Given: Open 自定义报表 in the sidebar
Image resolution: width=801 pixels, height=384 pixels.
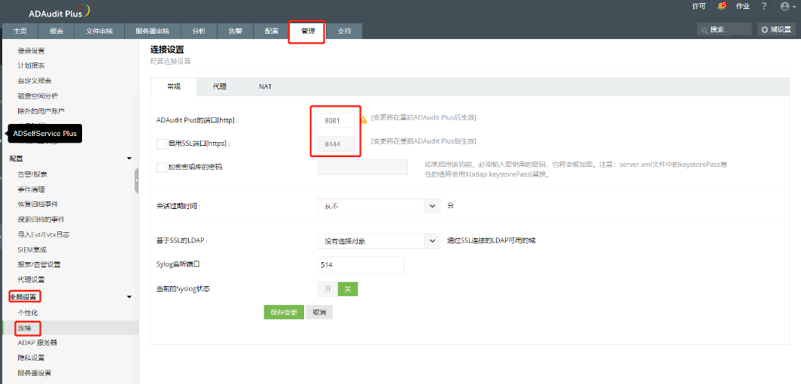Looking at the screenshot, I should [34, 80].
